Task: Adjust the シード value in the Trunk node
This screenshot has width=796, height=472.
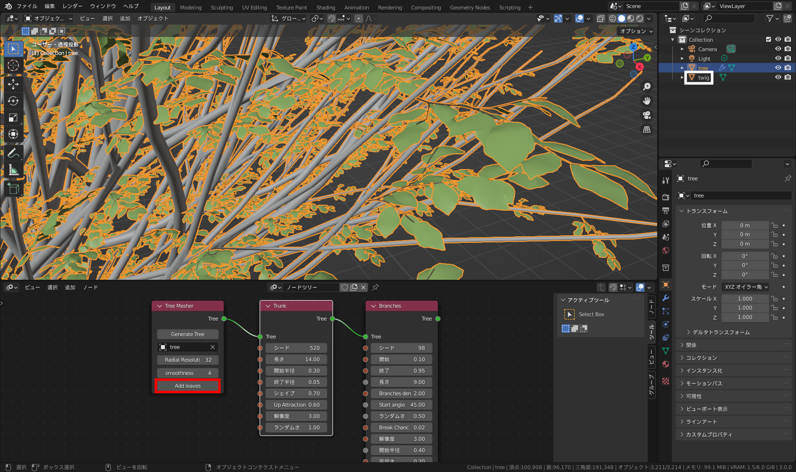Action: pos(296,347)
